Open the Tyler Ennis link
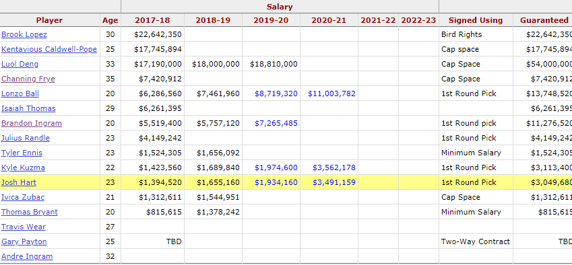 [22, 153]
